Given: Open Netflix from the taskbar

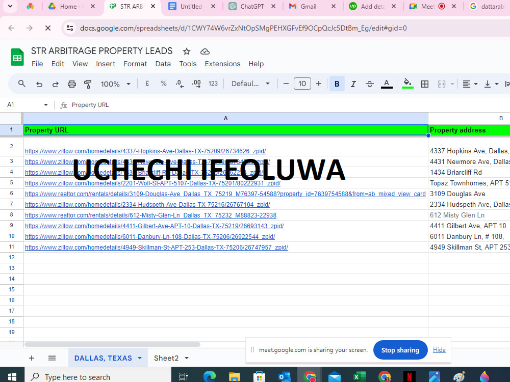Looking at the screenshot, I should coord(409,377).
